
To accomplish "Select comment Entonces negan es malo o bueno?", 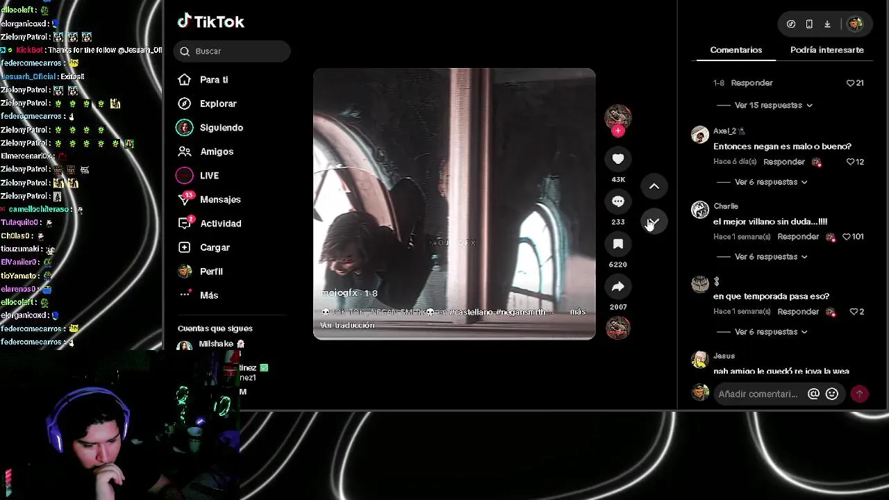I will tap(782, 147).
